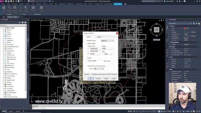This screenshot has width=201, height=113.
Task: Click the Edit Location ribbon icon
Action: [4, 8]
